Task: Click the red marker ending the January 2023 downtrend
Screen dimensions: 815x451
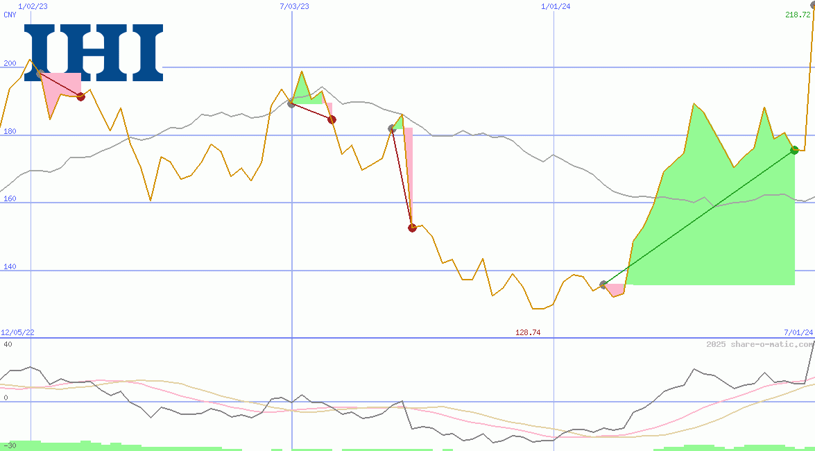Action: pyautogui.click(x=80, y=96)
